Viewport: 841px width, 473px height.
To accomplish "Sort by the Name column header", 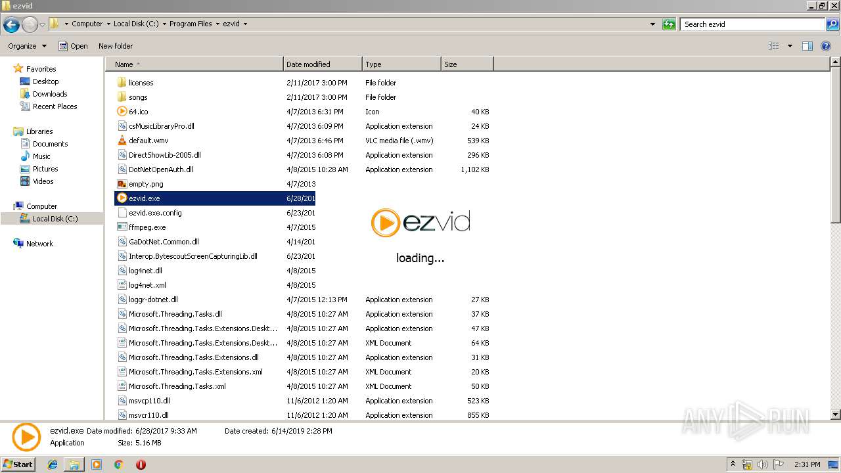I will click(194, 64).
